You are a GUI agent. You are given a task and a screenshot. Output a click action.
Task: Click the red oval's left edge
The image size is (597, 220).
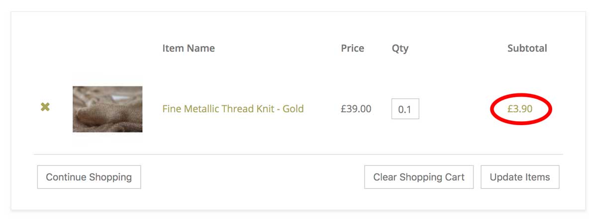point(492,109)
